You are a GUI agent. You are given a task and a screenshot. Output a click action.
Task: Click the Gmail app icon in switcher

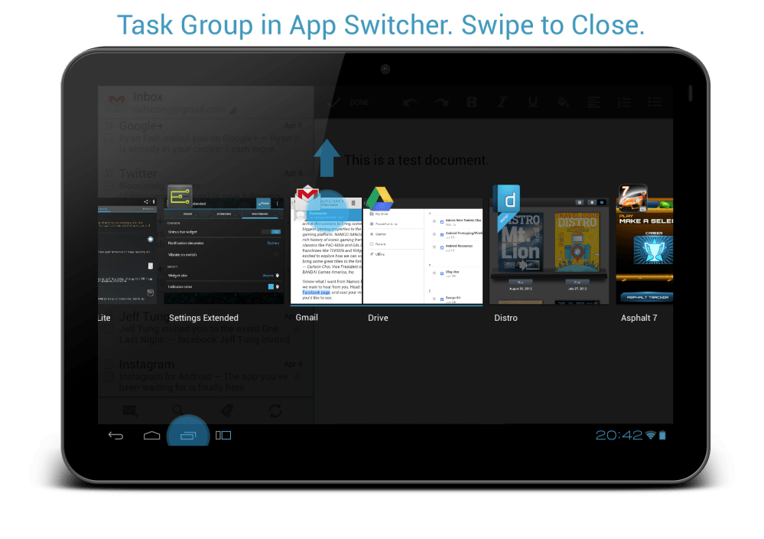[307, 198]
